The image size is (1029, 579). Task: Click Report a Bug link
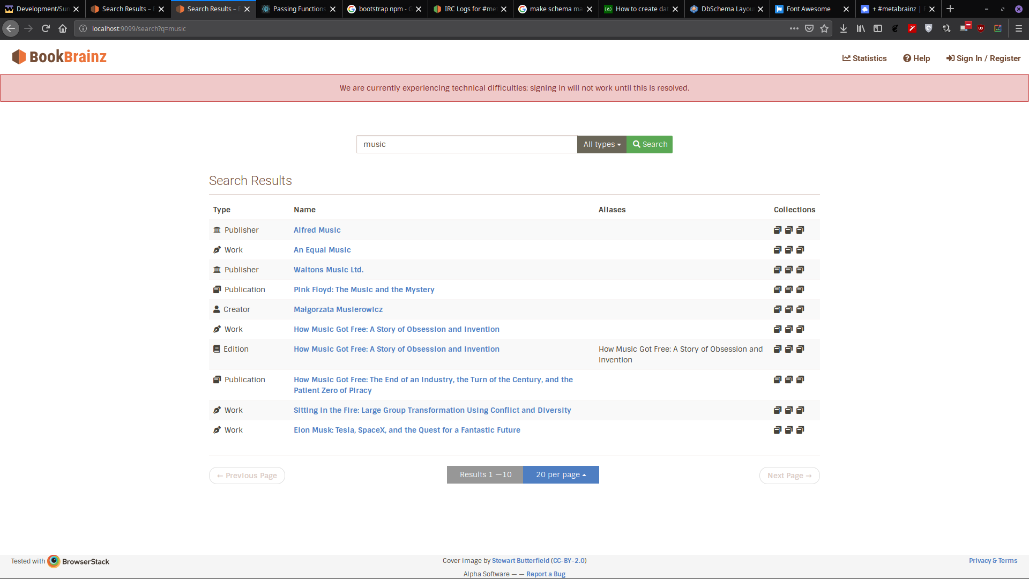[546, 574]
